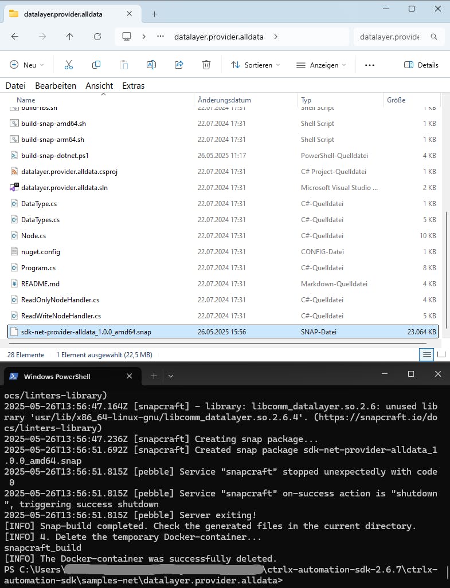Click the Cut scissors icon in the toolbar
Screen dimensions: 450x588
[x=69, y=65]
